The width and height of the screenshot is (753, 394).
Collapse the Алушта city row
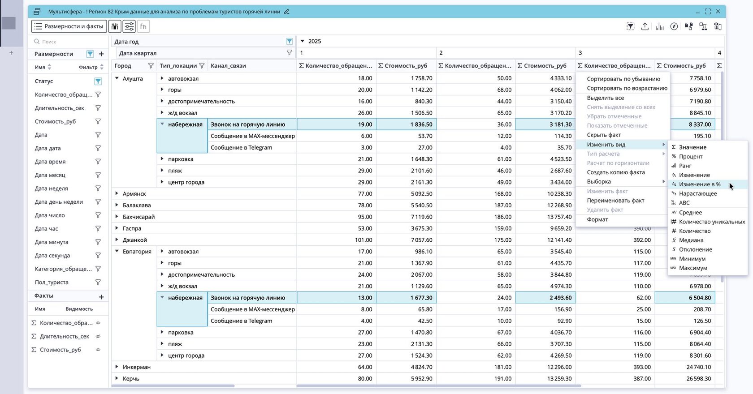click(x=117, y=78)
